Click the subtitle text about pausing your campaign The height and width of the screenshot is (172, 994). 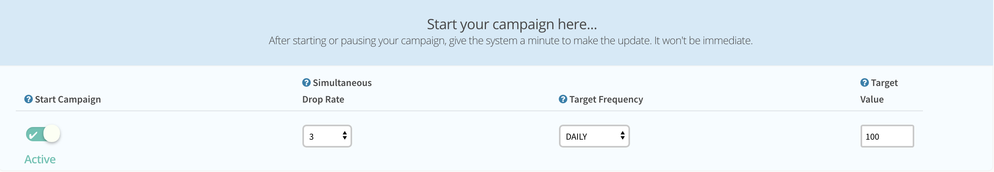click(511, 41)
